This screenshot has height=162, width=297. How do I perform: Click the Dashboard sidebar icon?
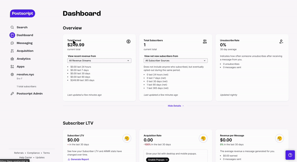coord(12,35)
